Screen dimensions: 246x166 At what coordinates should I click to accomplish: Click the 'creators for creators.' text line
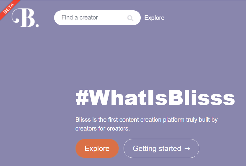[102, 129]
